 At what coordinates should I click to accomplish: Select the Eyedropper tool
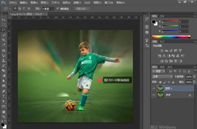pos(4,45)
